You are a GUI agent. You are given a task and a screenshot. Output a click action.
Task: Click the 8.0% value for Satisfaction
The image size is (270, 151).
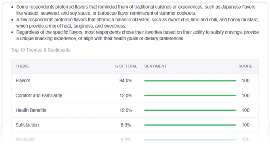click(126, 125)
